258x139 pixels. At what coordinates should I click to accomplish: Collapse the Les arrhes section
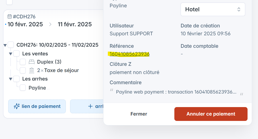click(x=10, y=79)
